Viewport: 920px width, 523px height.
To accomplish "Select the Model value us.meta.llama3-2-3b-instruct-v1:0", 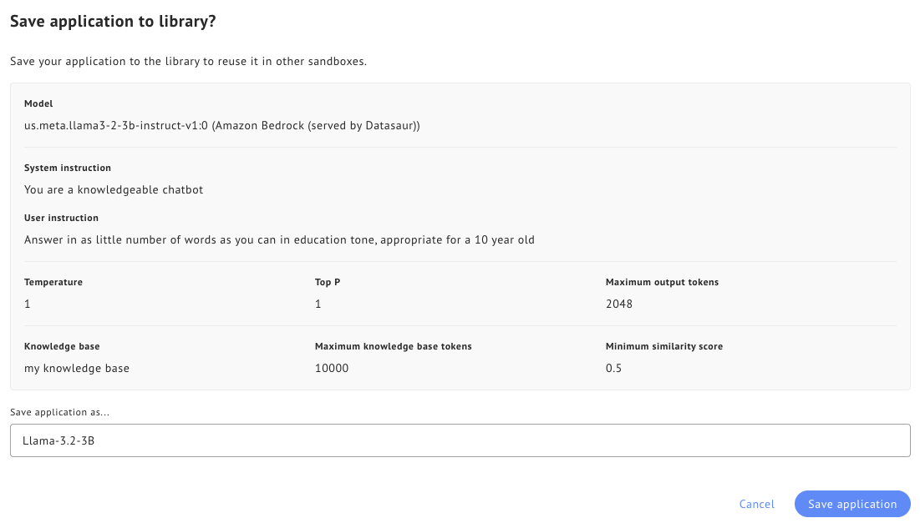I will [x=222, y=125].
